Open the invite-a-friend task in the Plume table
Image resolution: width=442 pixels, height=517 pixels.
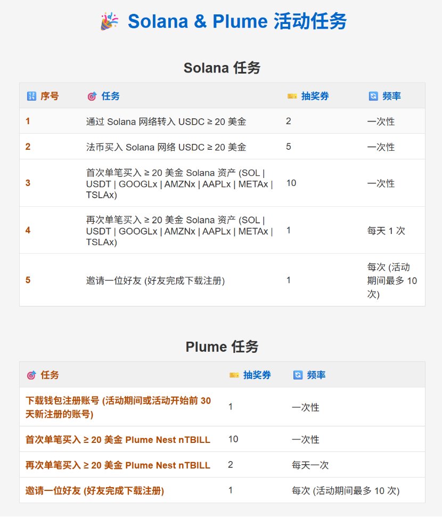[x=95, y=491]
